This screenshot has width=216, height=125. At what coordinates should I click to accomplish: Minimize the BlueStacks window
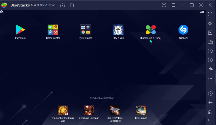(183, 5)
